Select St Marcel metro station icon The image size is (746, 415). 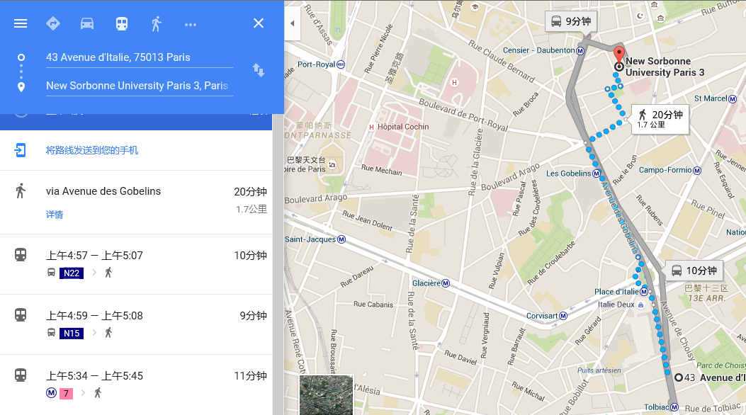point(733,99)
